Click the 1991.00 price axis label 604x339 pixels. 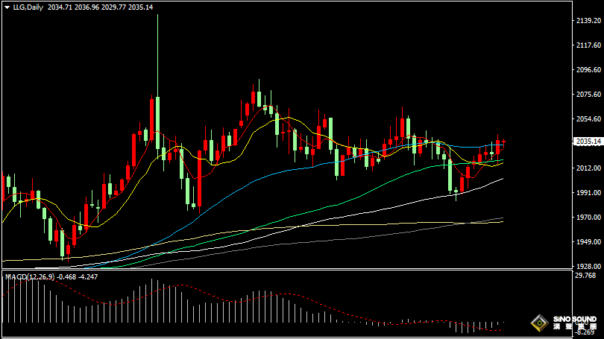coord(589,193)
